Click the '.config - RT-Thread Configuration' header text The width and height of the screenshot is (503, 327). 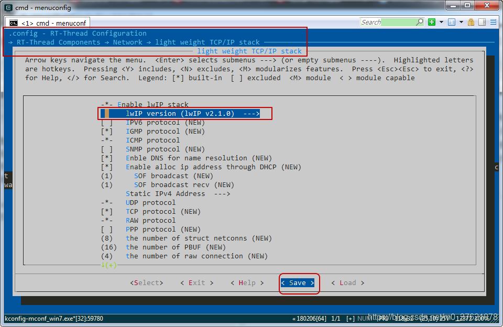point(78,34)
